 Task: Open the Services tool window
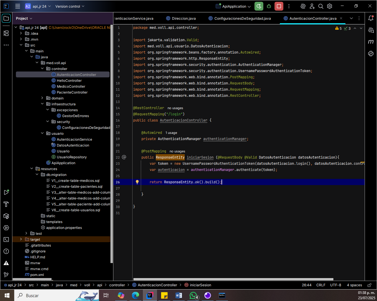coord(6,228)
